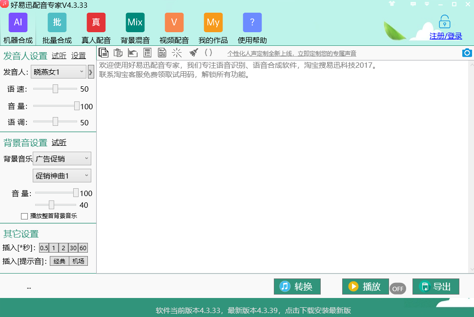This screenshot has width=474, height=317.
Task: Click the save disk icon in editor toolbar
Action: 162,53
